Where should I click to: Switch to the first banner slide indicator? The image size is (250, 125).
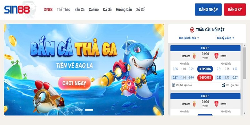click(x=79, y=110)
